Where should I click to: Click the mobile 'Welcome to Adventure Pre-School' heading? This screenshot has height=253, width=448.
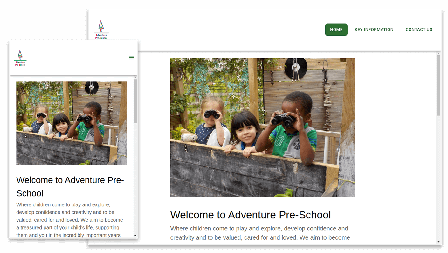coord(70,186)
